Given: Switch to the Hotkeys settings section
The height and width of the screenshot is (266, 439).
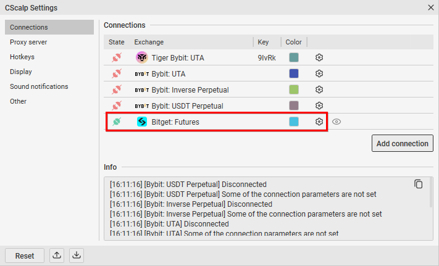Looking at the screenshot, I should point(22,57).
